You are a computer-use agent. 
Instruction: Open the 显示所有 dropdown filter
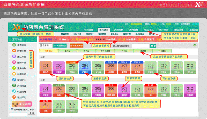pos(46,45)
